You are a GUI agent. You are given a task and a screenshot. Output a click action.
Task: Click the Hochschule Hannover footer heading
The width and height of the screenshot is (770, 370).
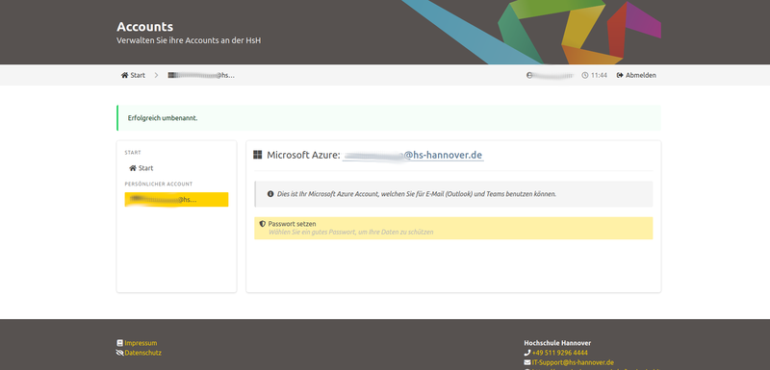click(x=557, y=343)
